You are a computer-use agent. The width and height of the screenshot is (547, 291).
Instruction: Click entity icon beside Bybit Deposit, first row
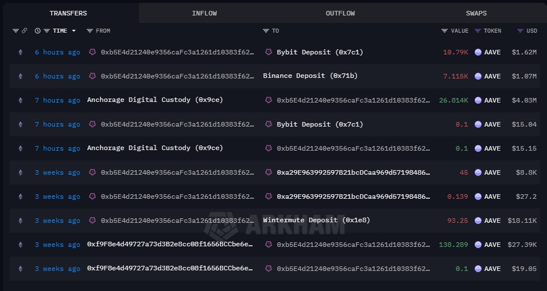pos(268,52)
